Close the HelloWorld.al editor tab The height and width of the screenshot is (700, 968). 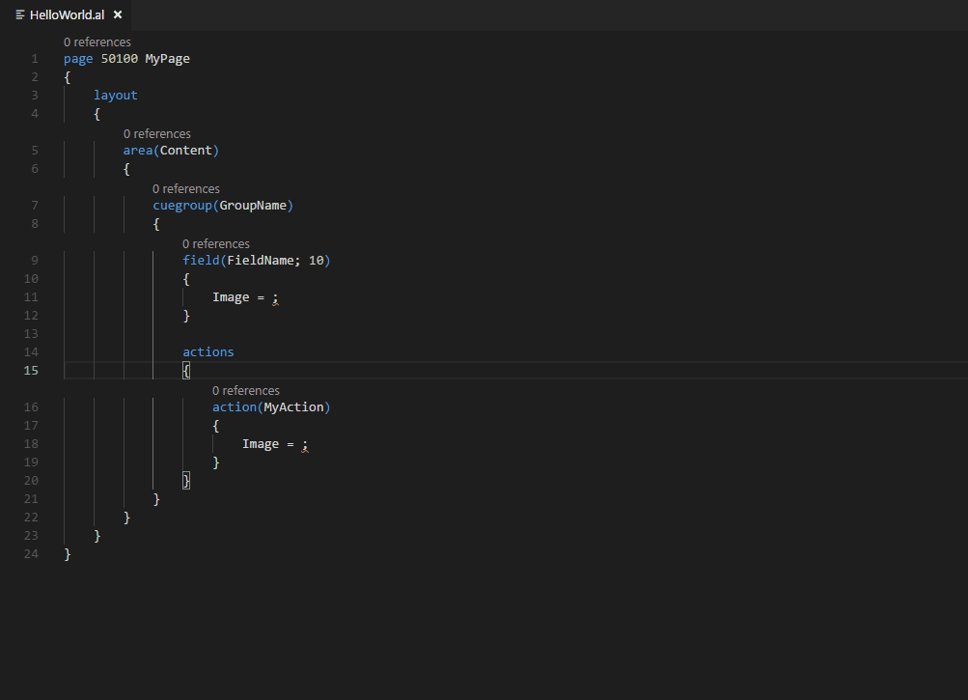pyautogui.click(x=118, y=15)
